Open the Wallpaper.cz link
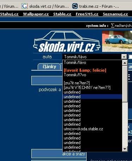Viewport: 132px width, 161px height. point(36,14)
